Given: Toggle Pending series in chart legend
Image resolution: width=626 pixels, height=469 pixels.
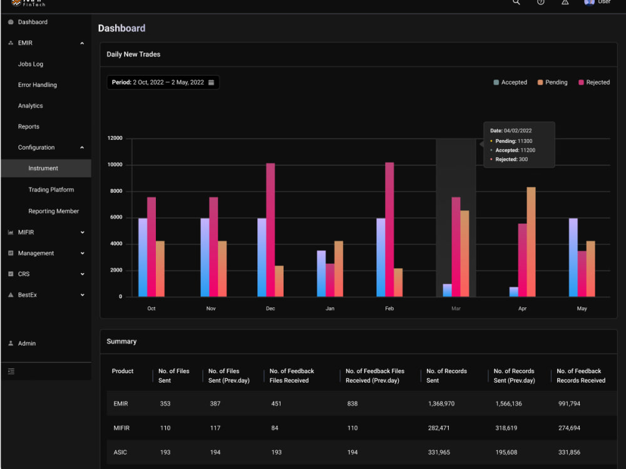Looking at the screenshot, I should point(553,82).
